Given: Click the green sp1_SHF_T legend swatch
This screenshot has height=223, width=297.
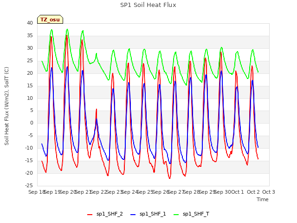Looking at the screenshot, I should tap(176, 215).
